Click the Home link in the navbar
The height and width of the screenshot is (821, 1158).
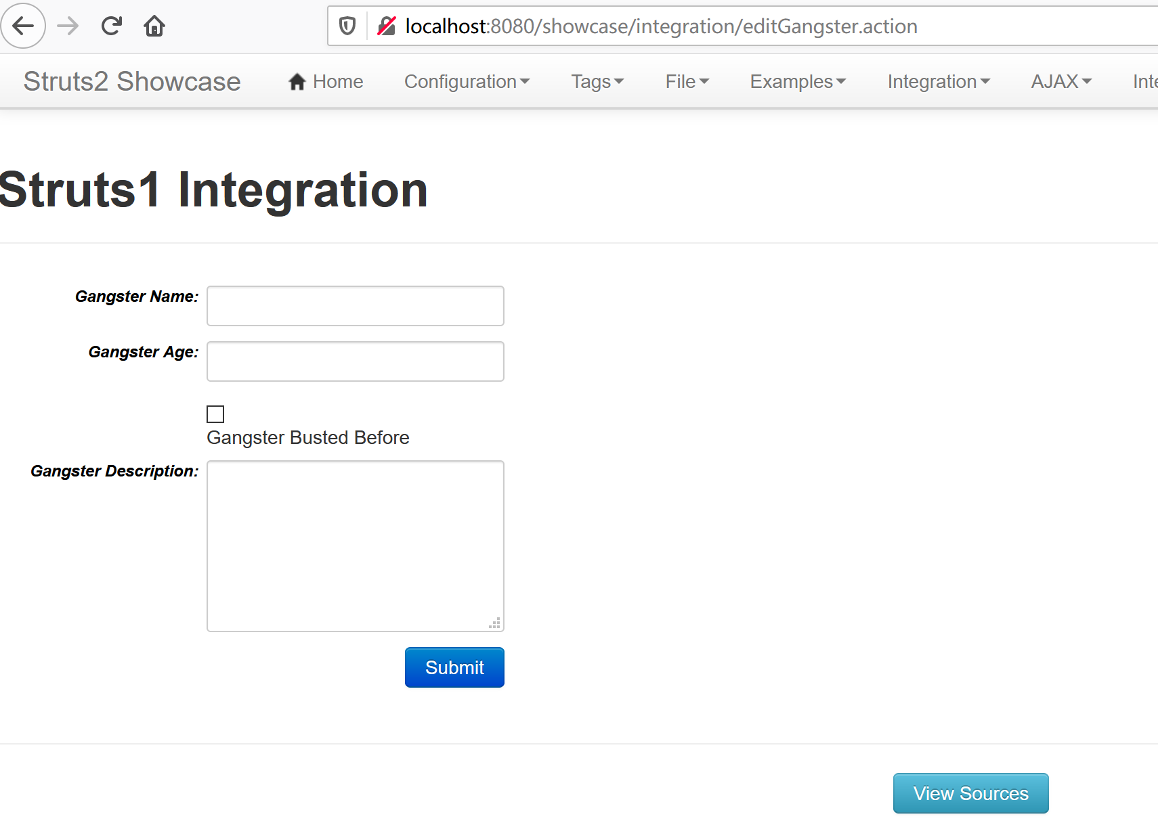point(326,82)
